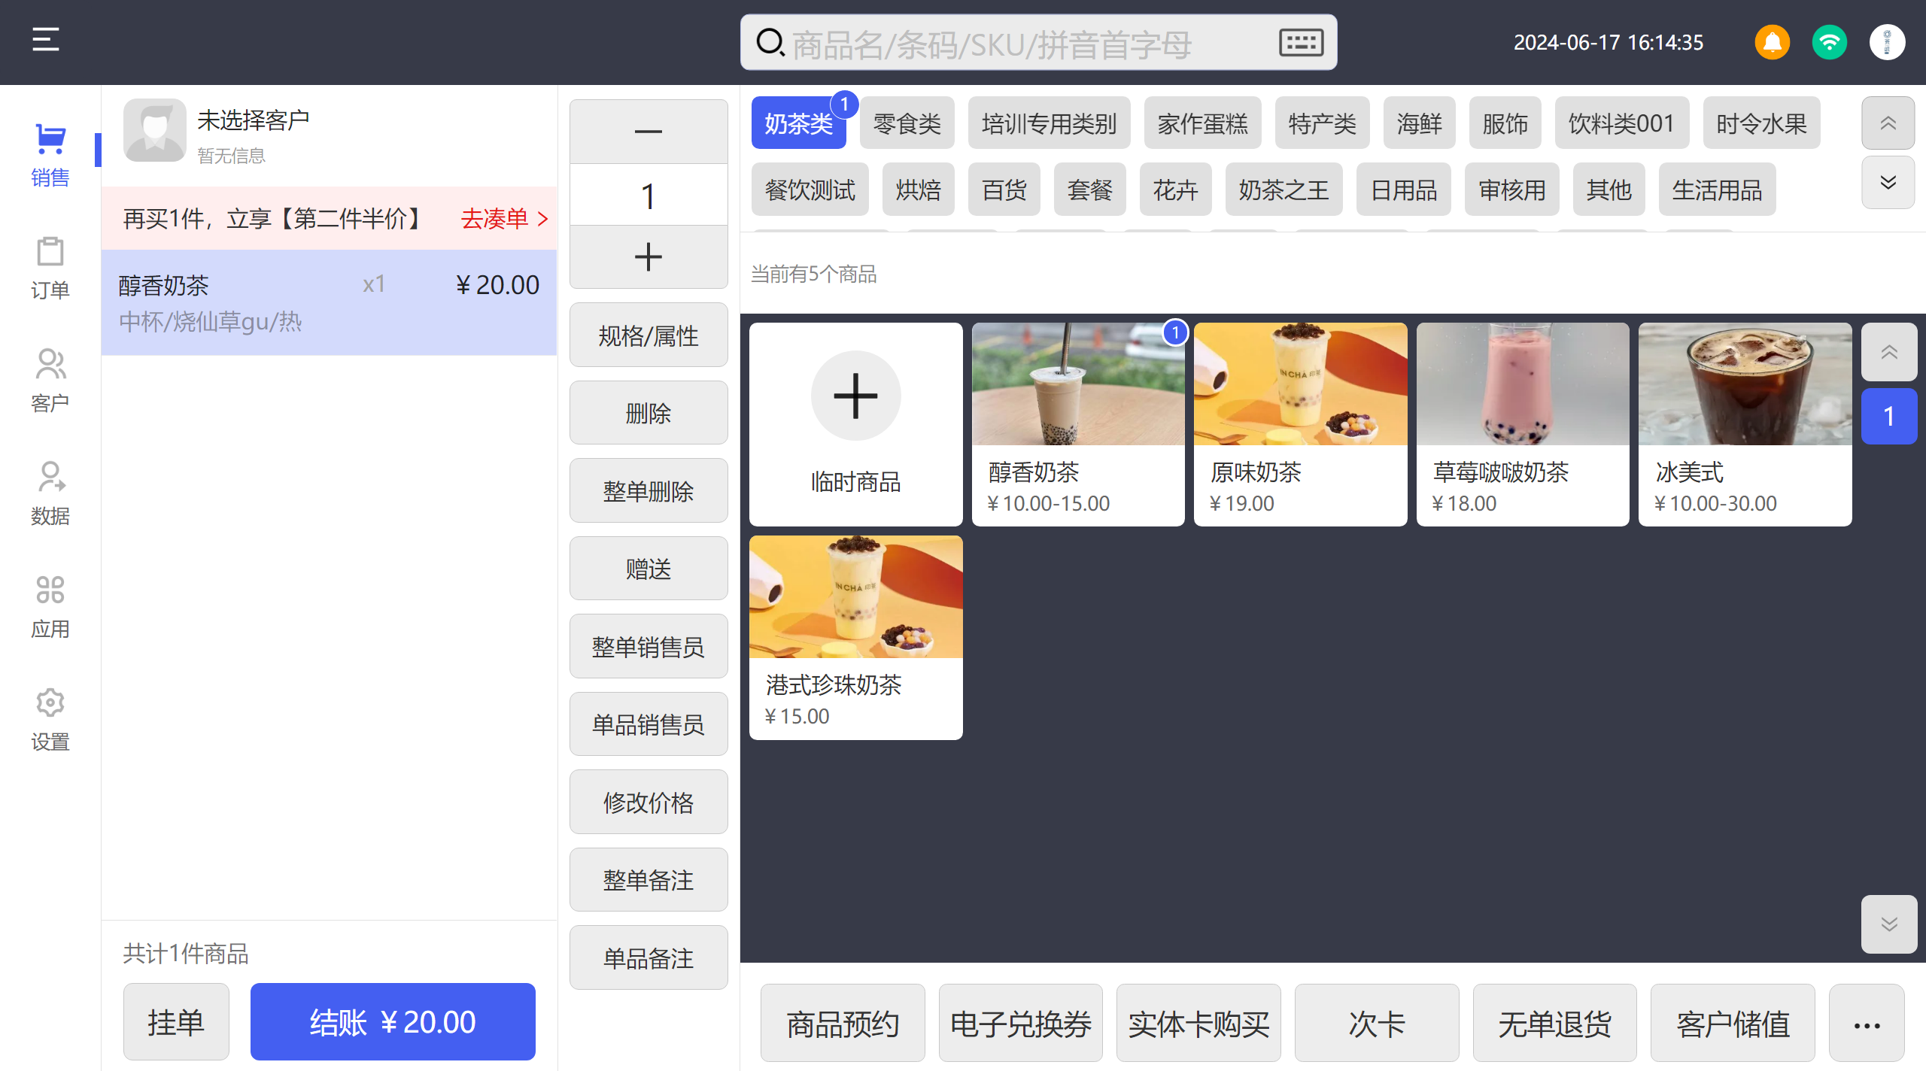Open more actions ellipsis button
The height and width of the screenshot is (1071, 1926).
tap(1867, 1024)
